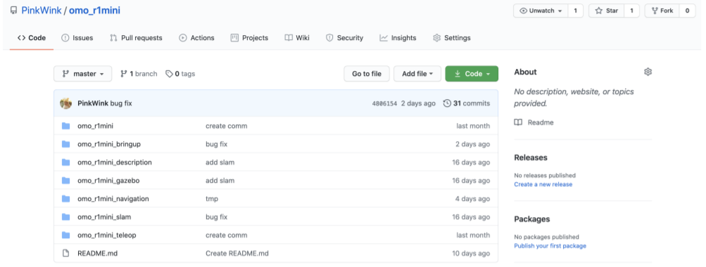Image resolution: width=706 pixels, height=267 pixels.
Task: Star the repository
Action: (x=606, y=11)
